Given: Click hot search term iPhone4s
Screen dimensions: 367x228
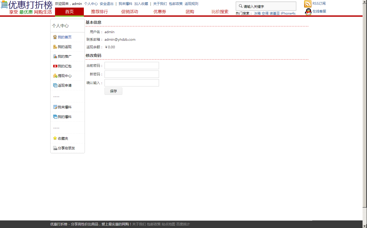Looking at the screenshot, I should point(288,13).
